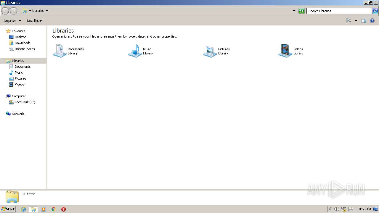Select Computer in navigation pane
The image size is (379, 213).
19,96
